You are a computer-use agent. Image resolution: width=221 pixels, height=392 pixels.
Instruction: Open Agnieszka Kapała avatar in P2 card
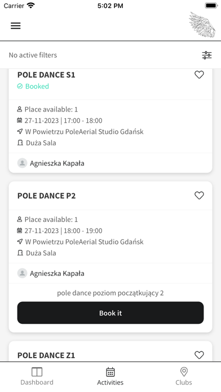(23, 273)
